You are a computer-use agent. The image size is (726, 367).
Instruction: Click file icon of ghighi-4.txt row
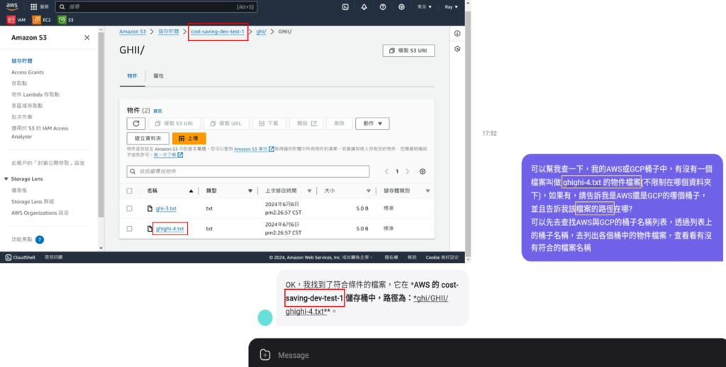[x=150, y=229]
